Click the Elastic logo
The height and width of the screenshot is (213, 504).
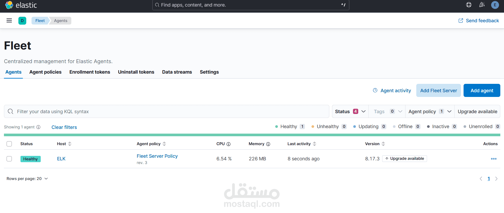(21, 5)
